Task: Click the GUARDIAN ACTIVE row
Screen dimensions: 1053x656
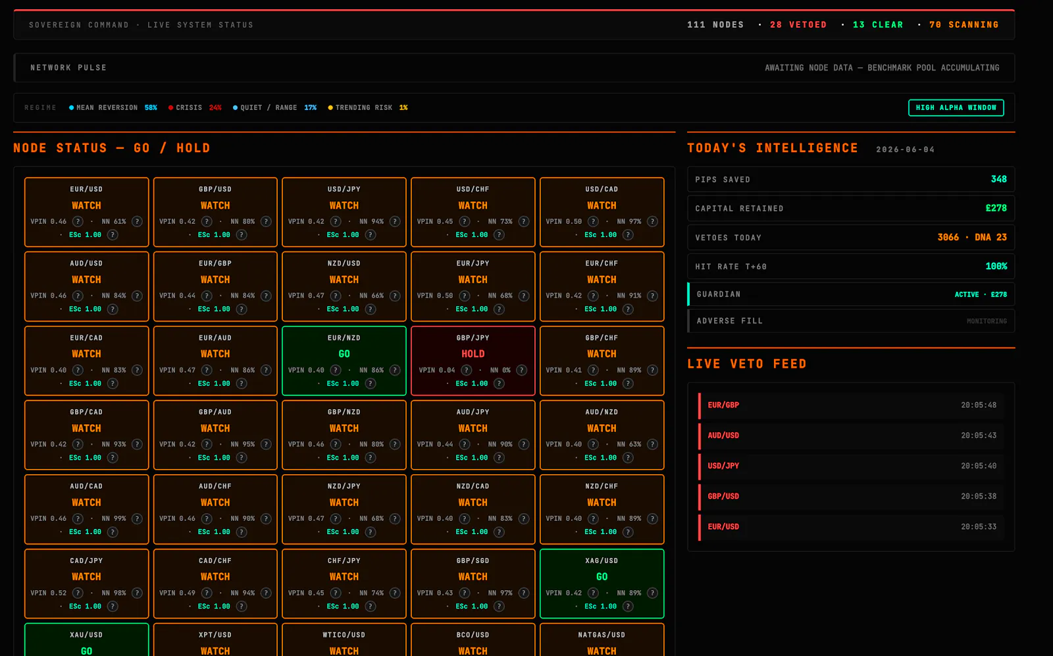Action: pyautogui.click(x=851, y=294)
